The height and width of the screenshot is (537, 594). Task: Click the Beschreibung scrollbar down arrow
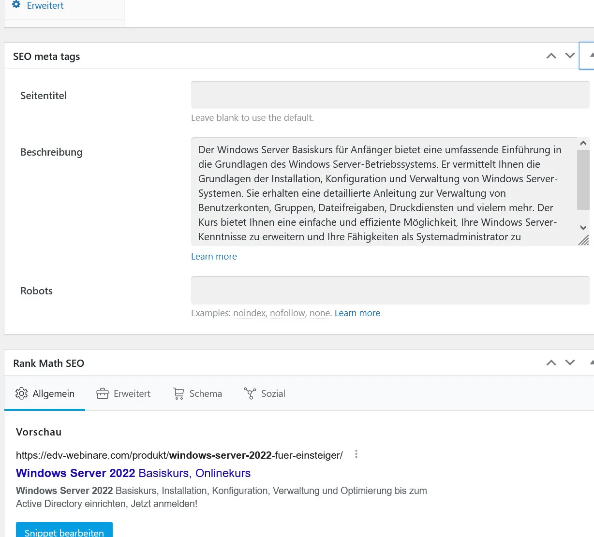pos(583,228)
